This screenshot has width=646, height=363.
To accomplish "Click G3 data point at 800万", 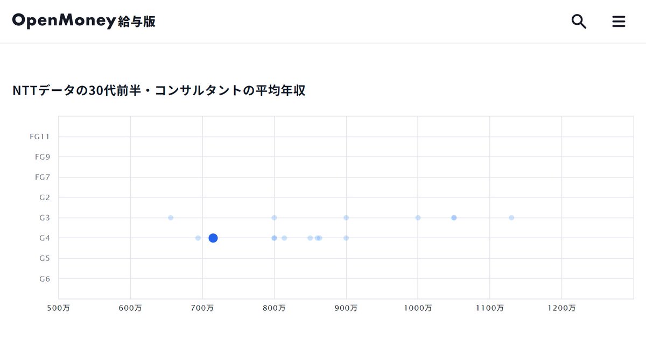I will click(274, 218).
